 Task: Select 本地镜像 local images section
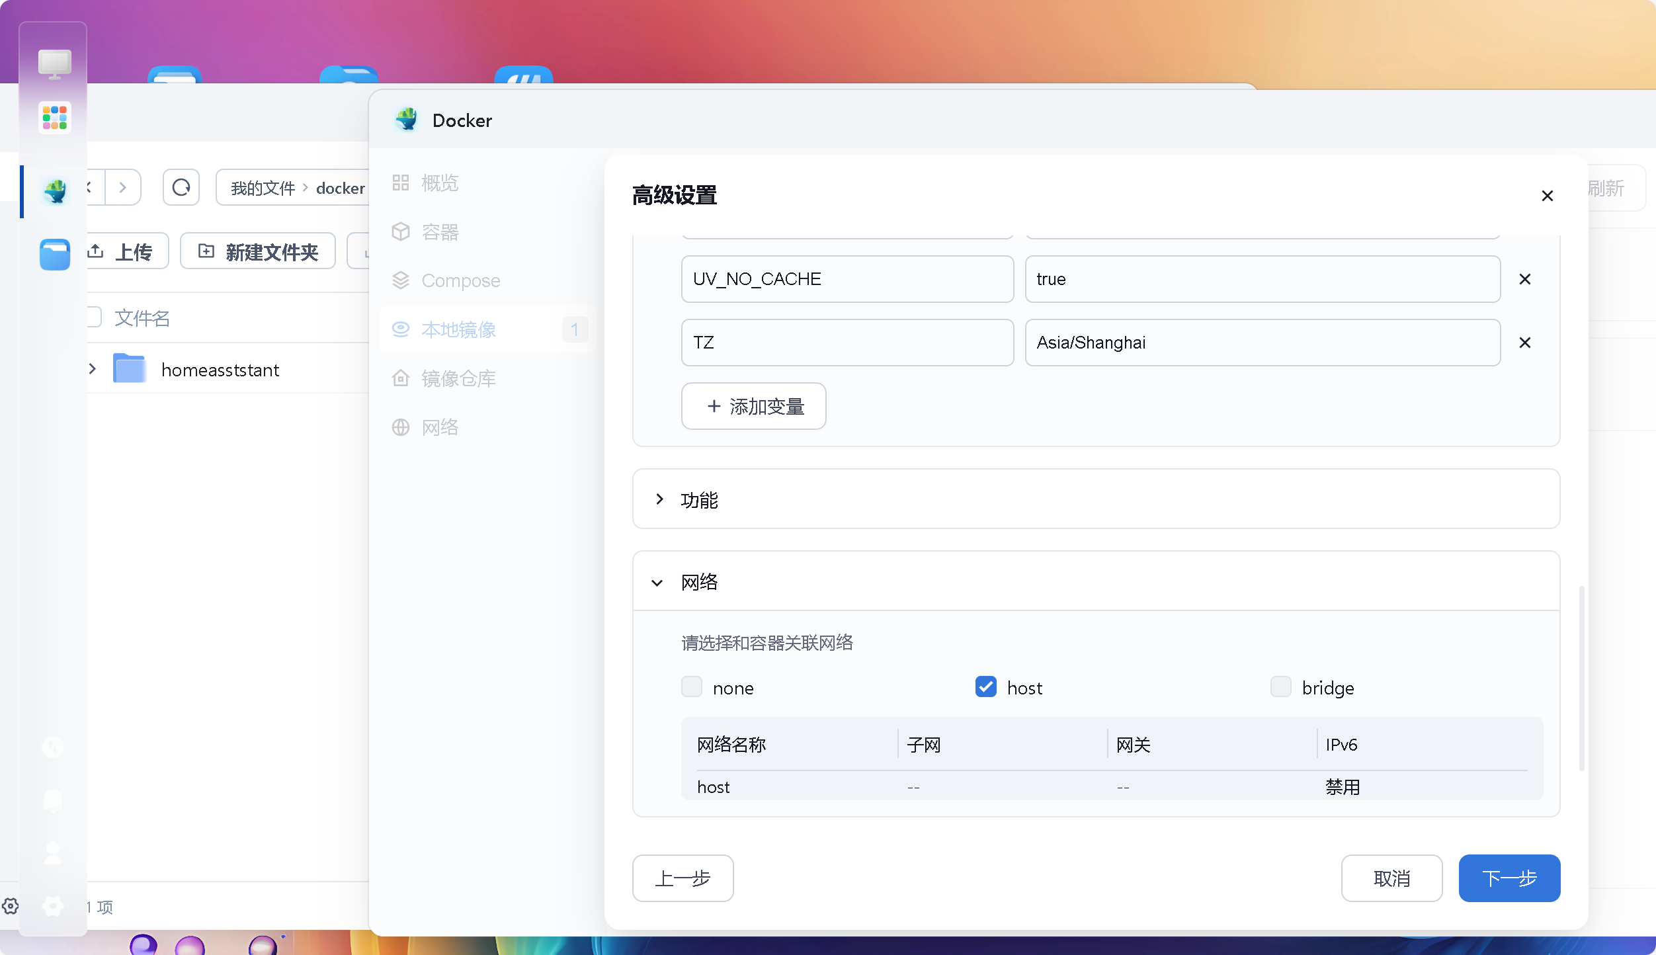(x=488, y=329)
